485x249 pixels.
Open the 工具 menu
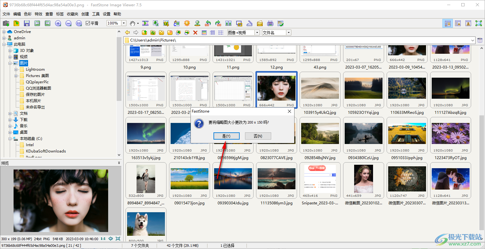[96, 14]
